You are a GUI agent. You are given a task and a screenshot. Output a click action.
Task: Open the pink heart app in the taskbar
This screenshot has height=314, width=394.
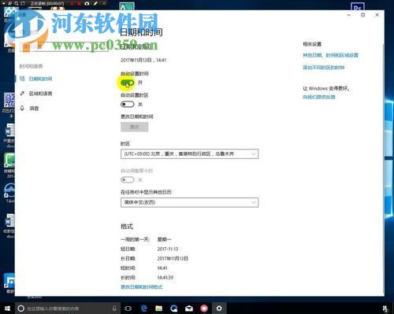(204, 308)
